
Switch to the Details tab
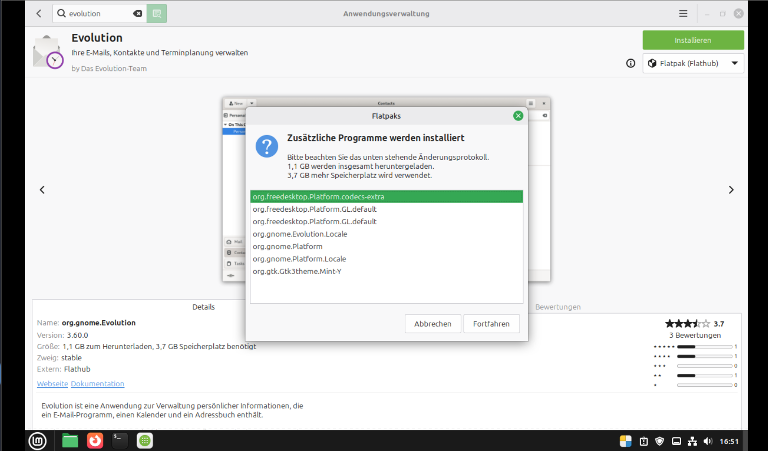point(203,307)
